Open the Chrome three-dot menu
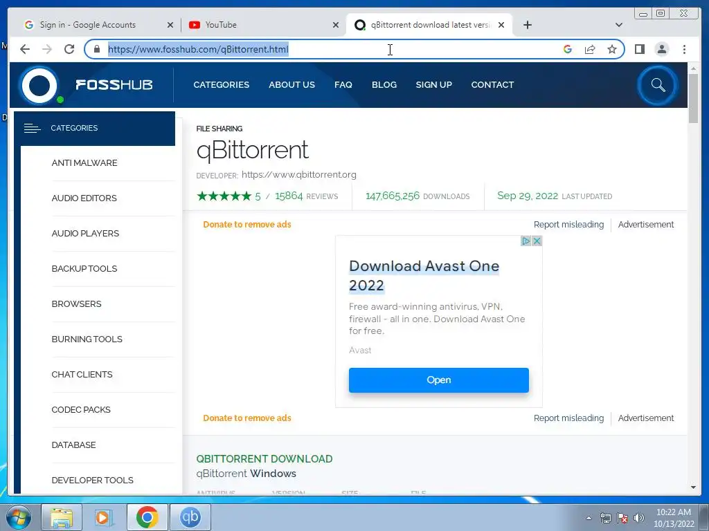Image resolution: width=709 pixels, height=531 pixels. coord(684,49)
